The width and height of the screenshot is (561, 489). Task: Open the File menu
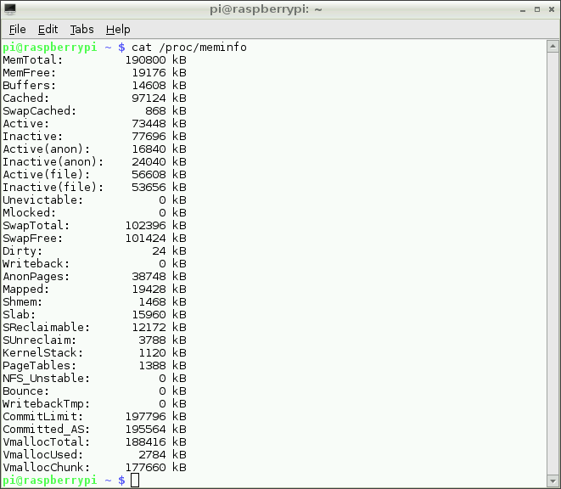point(17,29)
